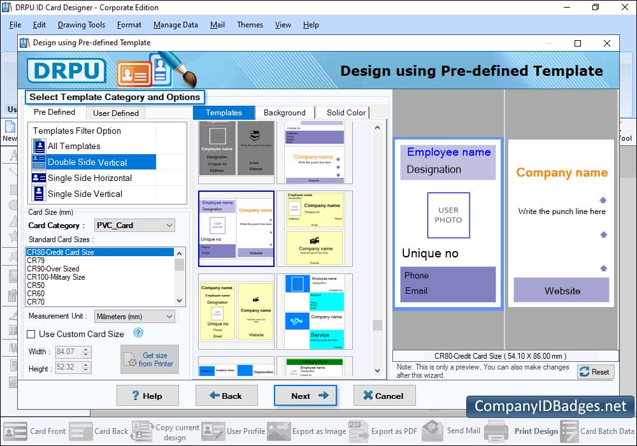Select the purple Employee name template thumbnail
637x446 pixels.
[236, 229]
